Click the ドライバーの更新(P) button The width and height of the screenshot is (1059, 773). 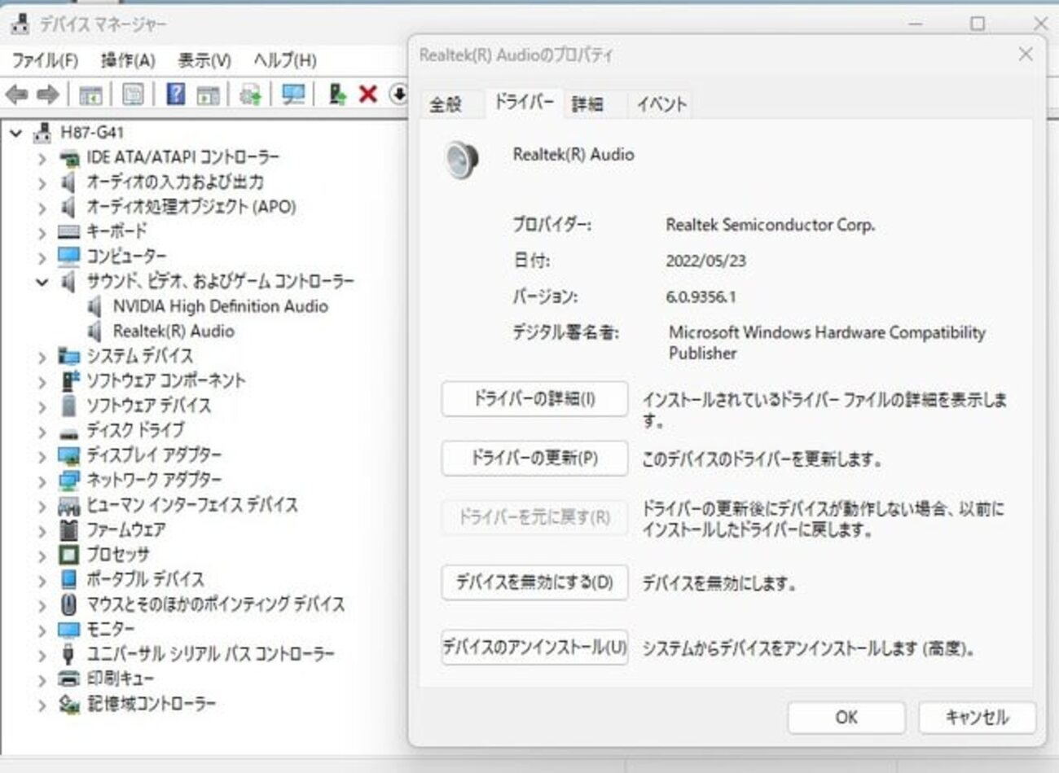tap(534, 459)
